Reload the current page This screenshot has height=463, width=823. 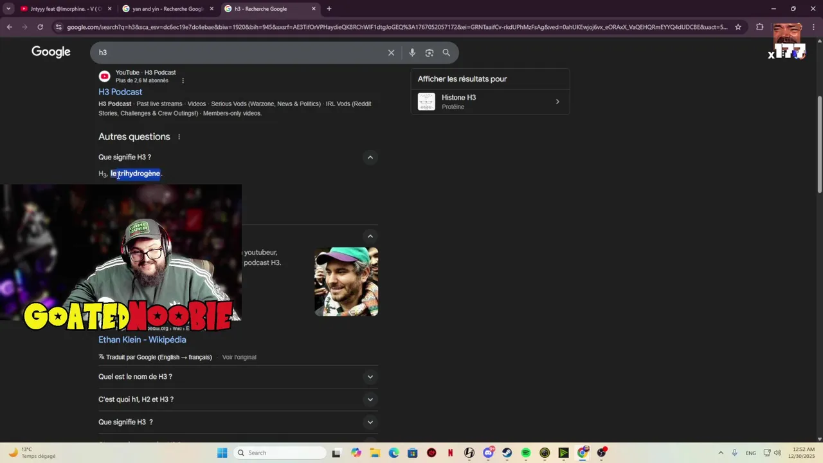[41, 27]
